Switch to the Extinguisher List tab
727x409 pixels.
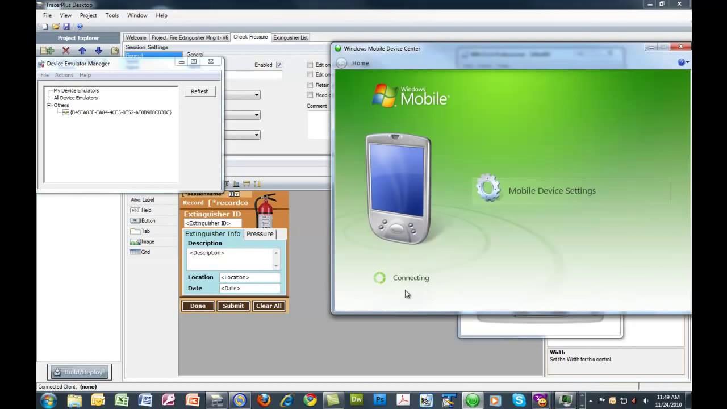[290, 37]
